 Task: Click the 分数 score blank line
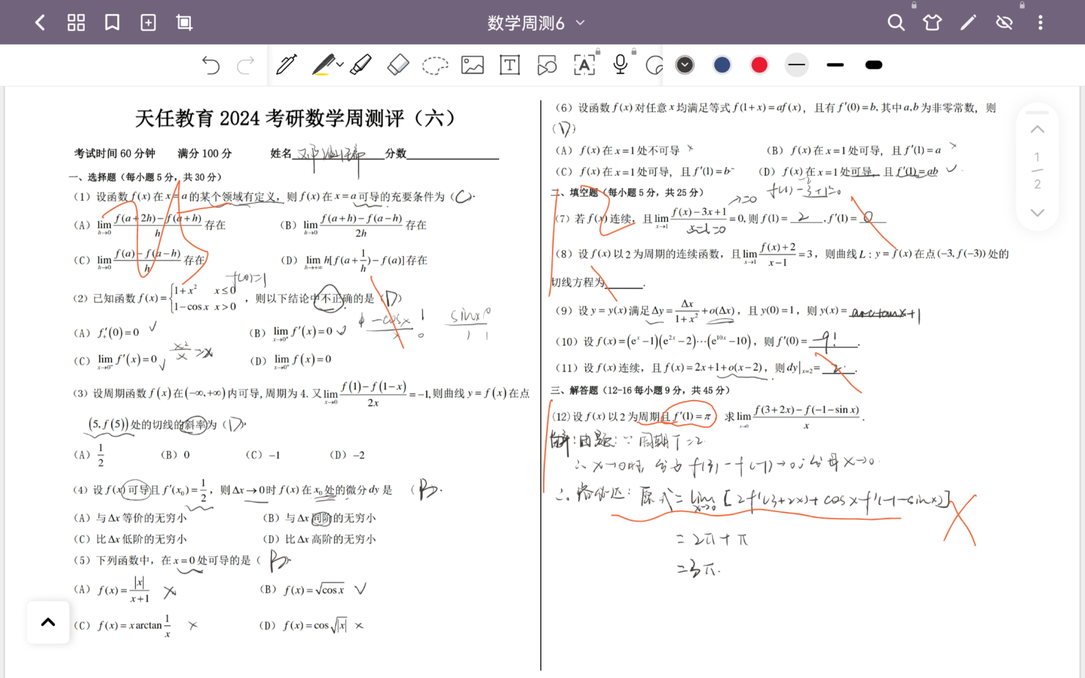(x=453, y=154)
